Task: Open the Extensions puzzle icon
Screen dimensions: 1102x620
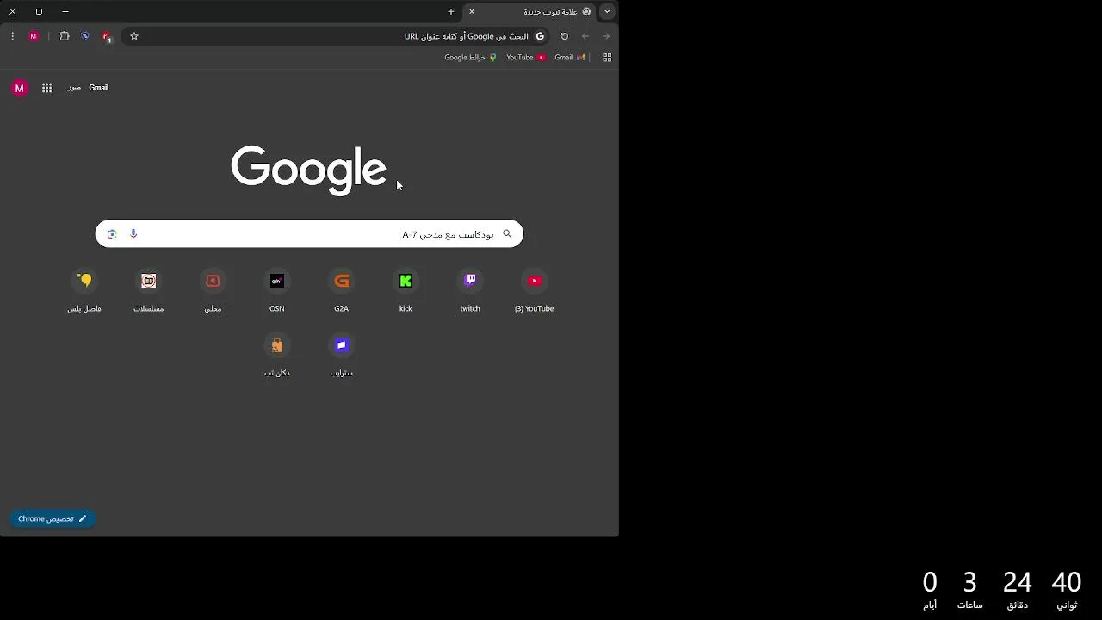Action: click(65, 36)
